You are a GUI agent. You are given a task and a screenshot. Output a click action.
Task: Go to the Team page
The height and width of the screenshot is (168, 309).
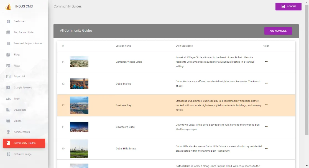pyautogui.click(x=24, y=99)
